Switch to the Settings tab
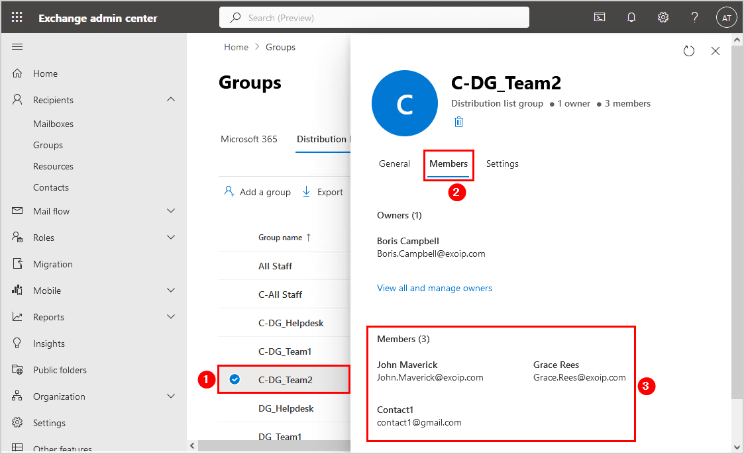 pyautogui.click(x=502, y=163)
